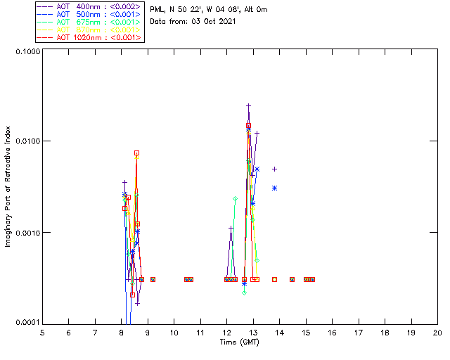Image resolution: width=450 pixels, height=360 pixels.
Task: Click the 'AOT 500nm : <0.001>' legend entry
Action: click(89, 14)
